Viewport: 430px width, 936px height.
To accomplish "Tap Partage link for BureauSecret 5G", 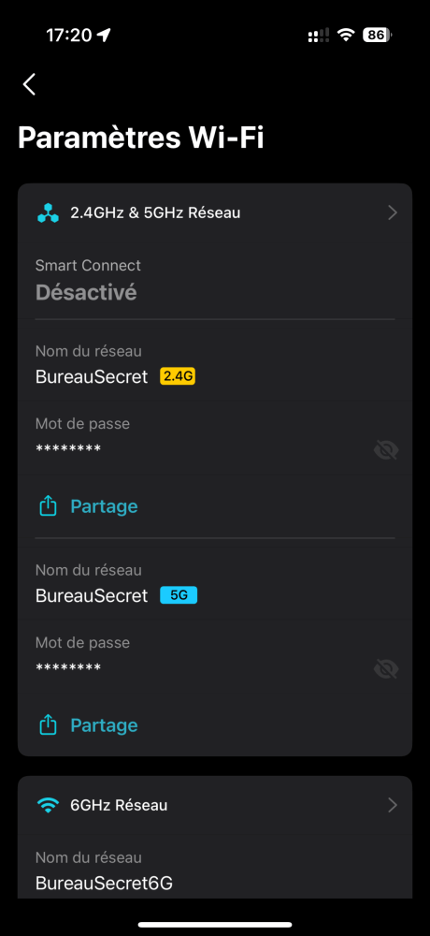I will tap(104, 725).
